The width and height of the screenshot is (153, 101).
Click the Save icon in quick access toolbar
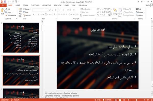coord(5,2)
